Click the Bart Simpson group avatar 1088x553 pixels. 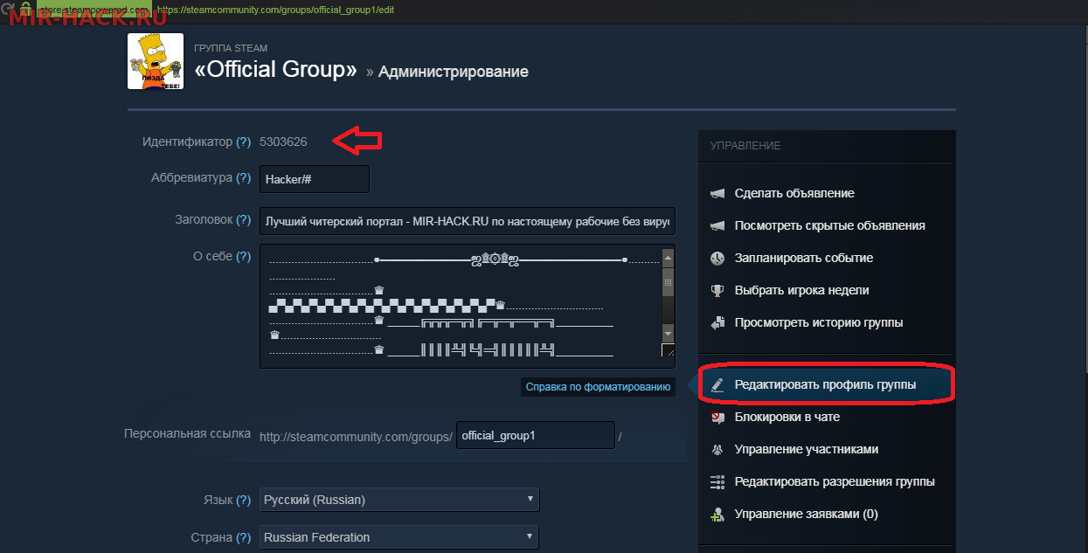pyautogui.click(x=156, y=61)
